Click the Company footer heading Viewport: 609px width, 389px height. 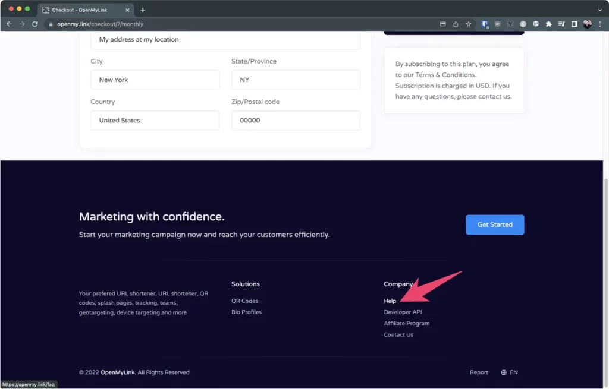tap(398, 284)
